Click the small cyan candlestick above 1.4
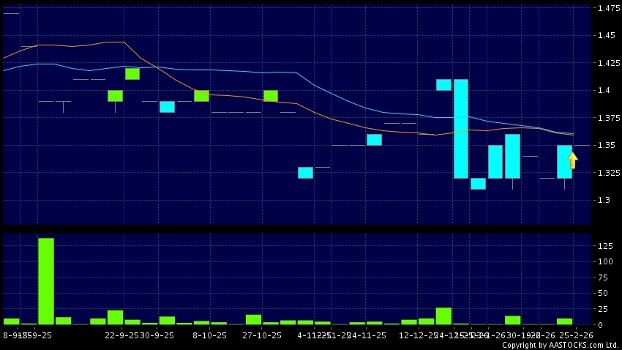 (x=443, y=85)
